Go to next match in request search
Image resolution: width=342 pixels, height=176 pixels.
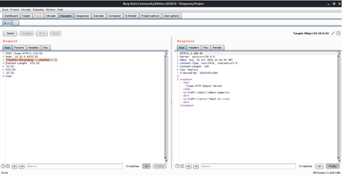[x=21, y=166]
